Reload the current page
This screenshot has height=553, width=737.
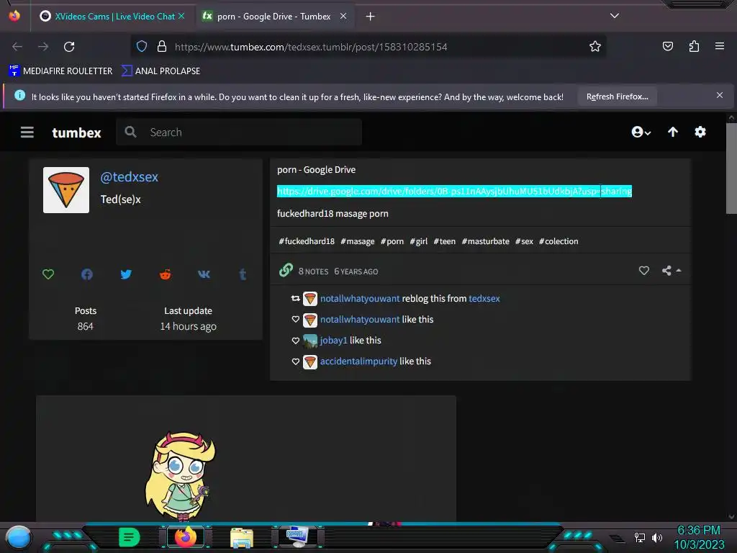[x=69, y=47]
